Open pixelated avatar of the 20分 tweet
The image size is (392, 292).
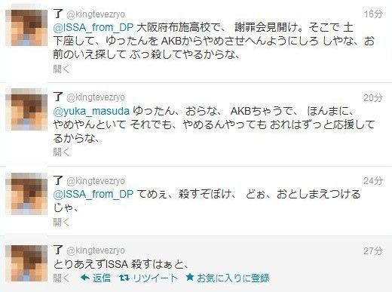(x=26, y=109)
